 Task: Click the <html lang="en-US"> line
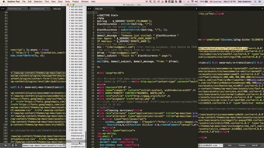111,73
